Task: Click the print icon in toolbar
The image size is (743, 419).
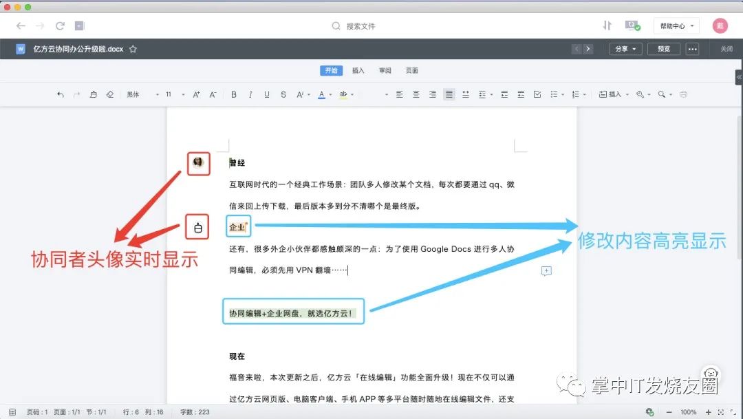Action: (683, 94)
